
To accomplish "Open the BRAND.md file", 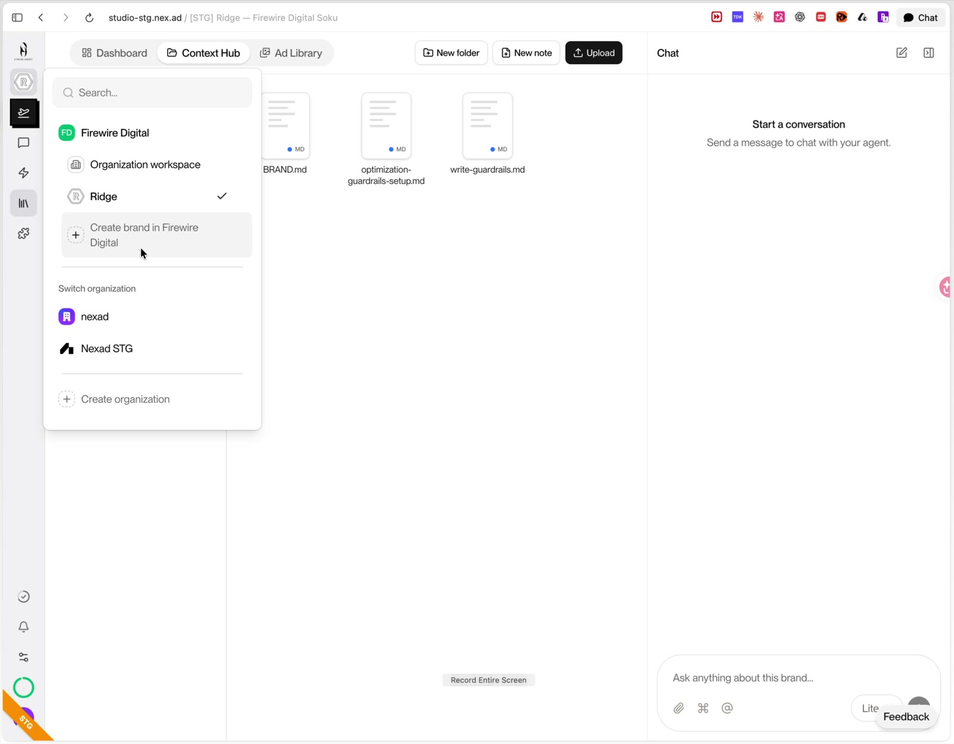I will coord(285,134).
